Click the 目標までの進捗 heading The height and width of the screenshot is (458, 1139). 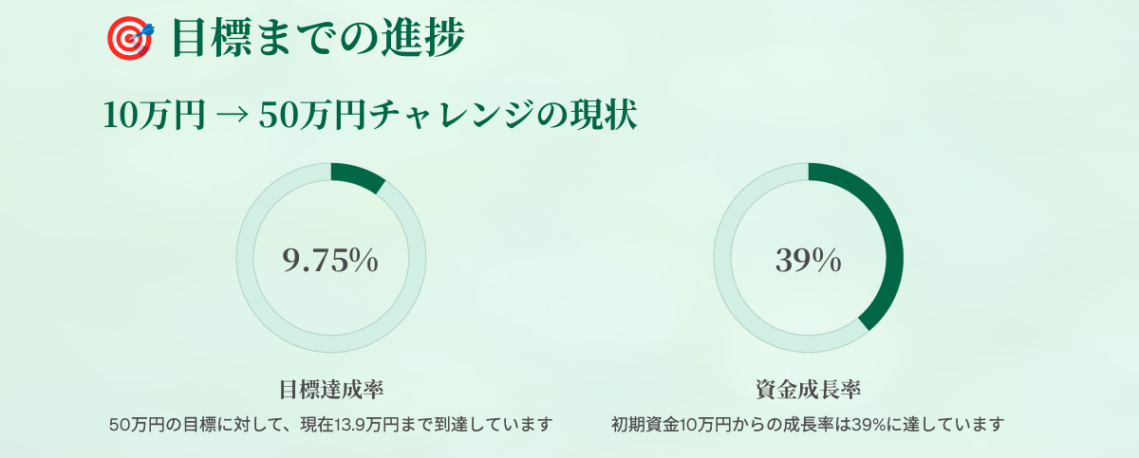tap(318, 38)
